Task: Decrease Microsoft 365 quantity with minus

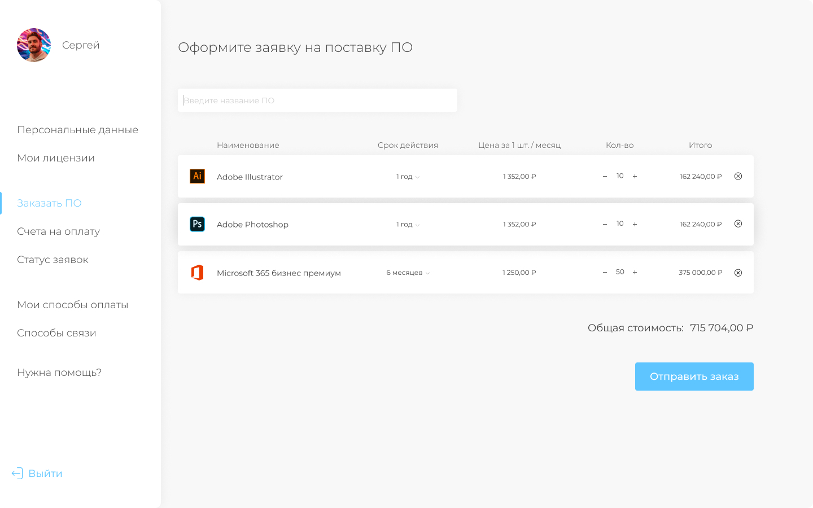Action: point(605,272)
